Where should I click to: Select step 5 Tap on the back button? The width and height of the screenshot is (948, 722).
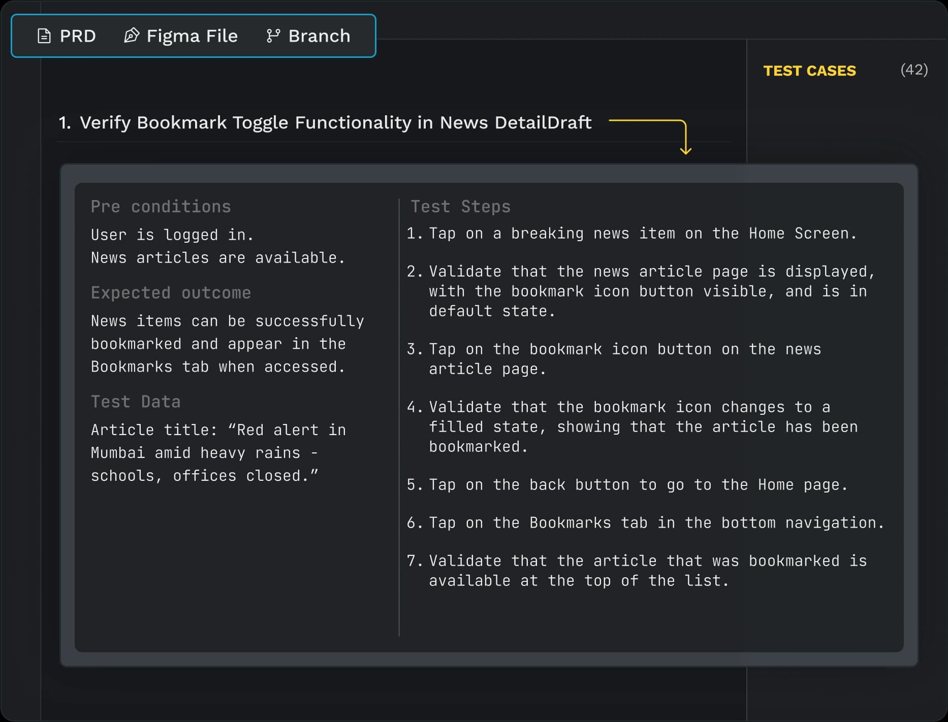tap(627, 484)
